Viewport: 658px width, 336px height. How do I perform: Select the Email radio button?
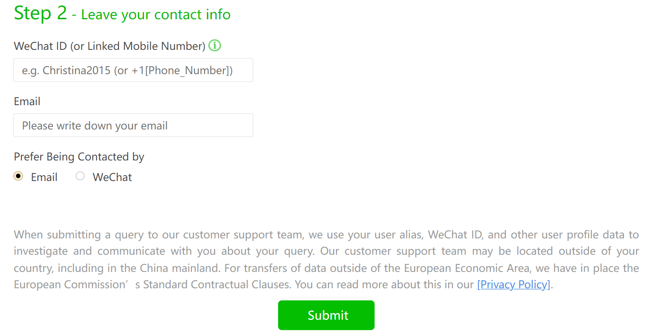(x=18, y=176)
